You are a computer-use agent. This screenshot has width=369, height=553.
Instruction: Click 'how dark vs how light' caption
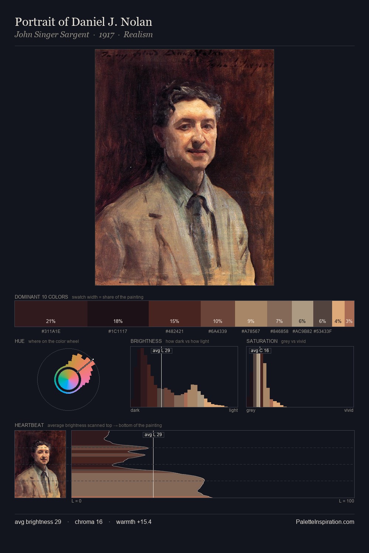point(187,341)
